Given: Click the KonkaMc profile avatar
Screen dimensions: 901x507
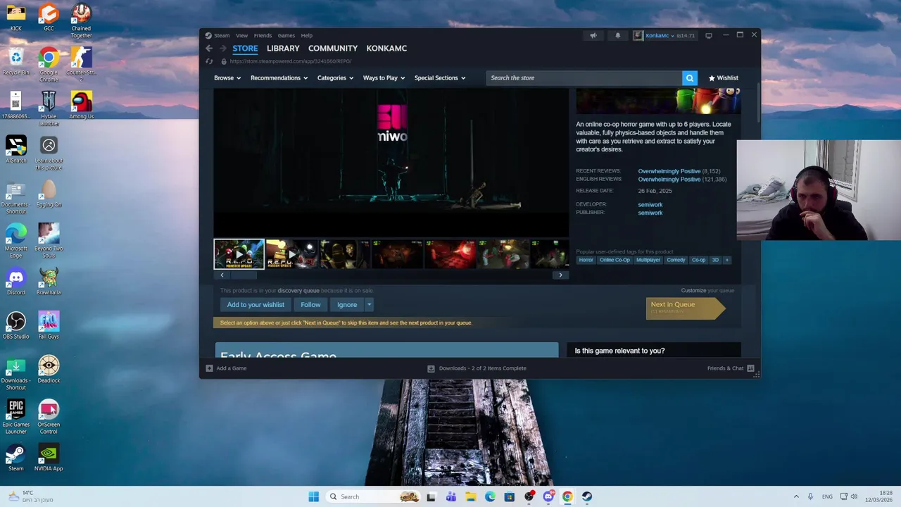Looking at the screenshot, I should pos(638,35).
